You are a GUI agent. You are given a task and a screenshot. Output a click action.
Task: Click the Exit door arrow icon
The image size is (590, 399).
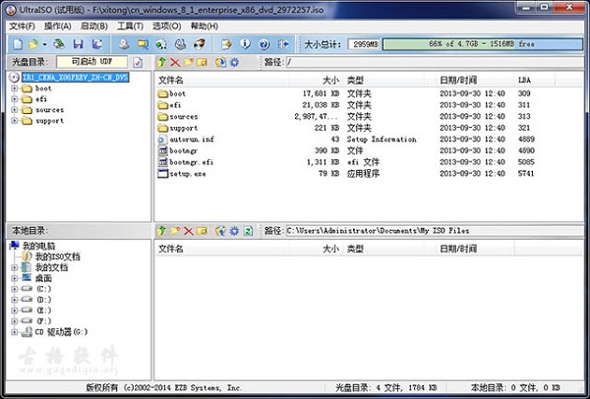pos(283,44)
